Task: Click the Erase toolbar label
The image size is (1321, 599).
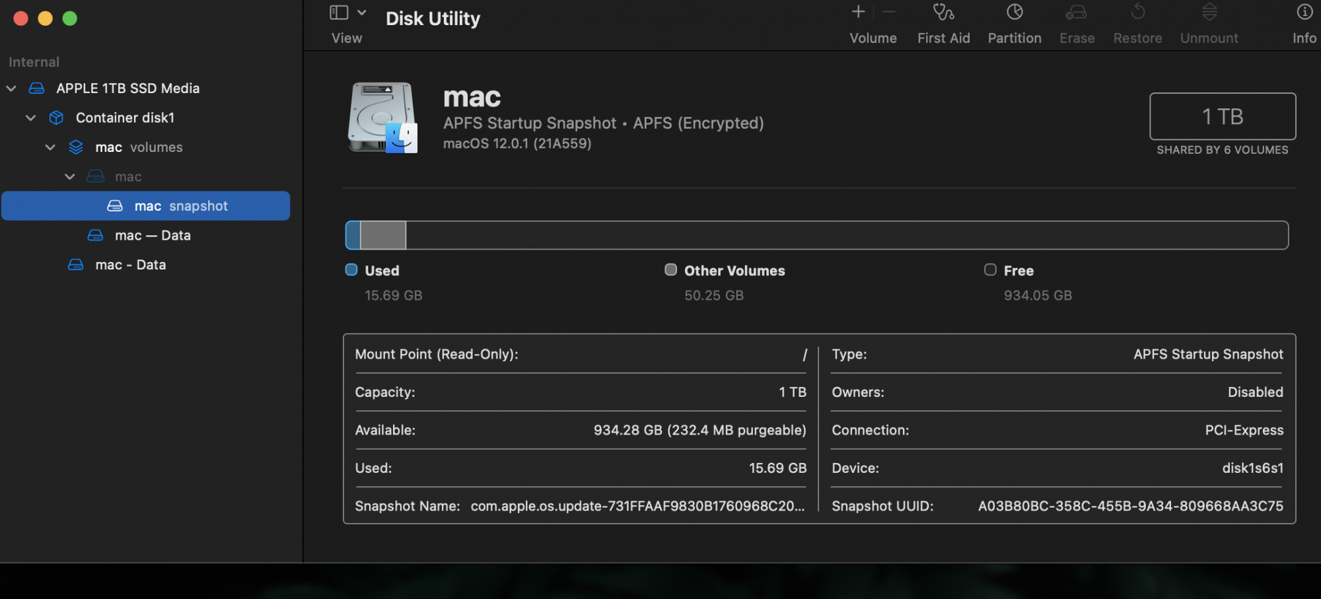Action: pos(1077,38)
